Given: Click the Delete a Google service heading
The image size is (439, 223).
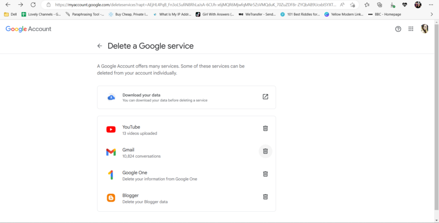Looking at the screenshot, I should click(151, 46).
